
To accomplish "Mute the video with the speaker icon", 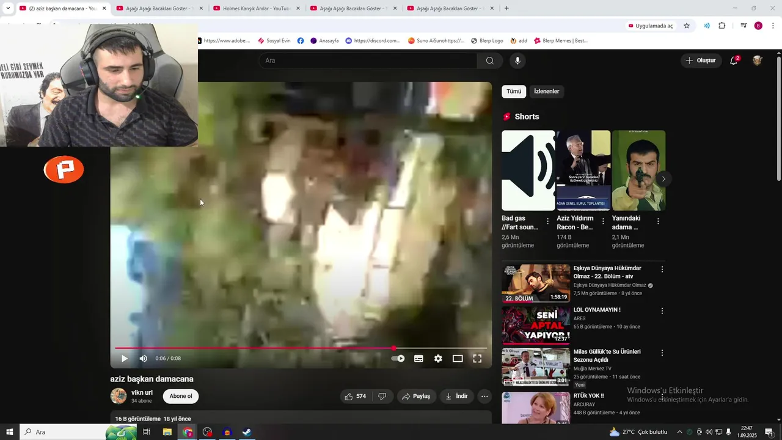I will 144,359.
